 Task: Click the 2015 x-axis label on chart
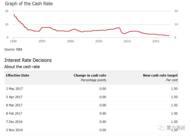point(155,41)
